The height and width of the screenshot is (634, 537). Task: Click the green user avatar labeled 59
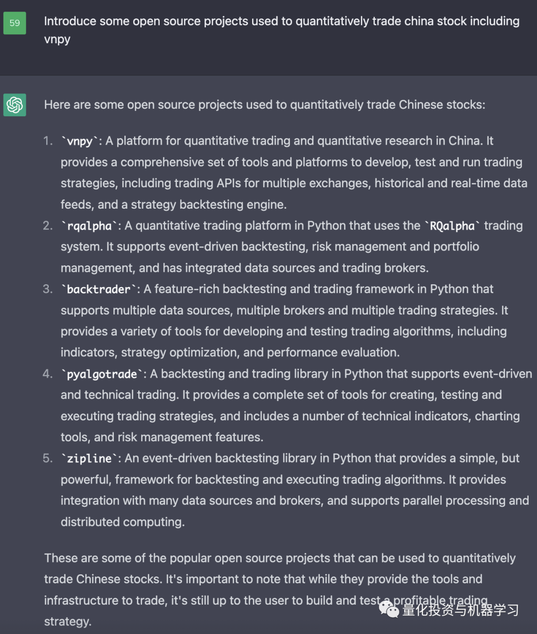point(14,23)
